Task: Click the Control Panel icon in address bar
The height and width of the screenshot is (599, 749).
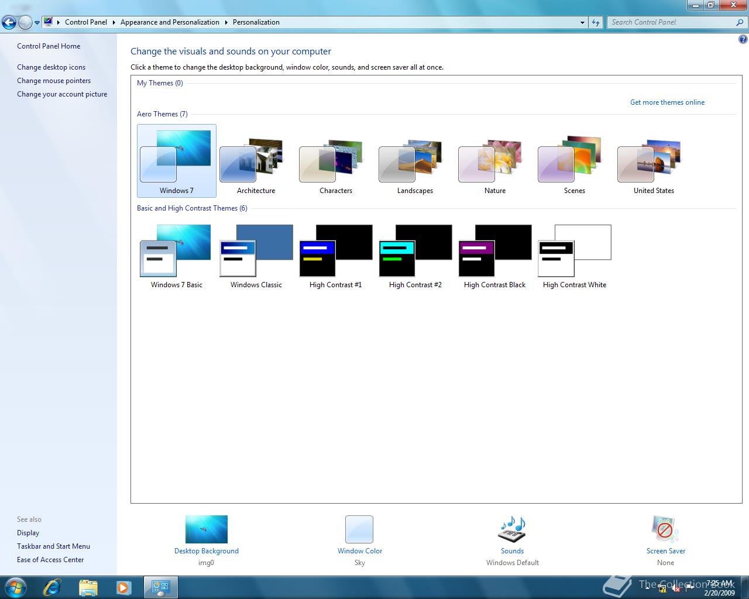Action: pos(49,22)
